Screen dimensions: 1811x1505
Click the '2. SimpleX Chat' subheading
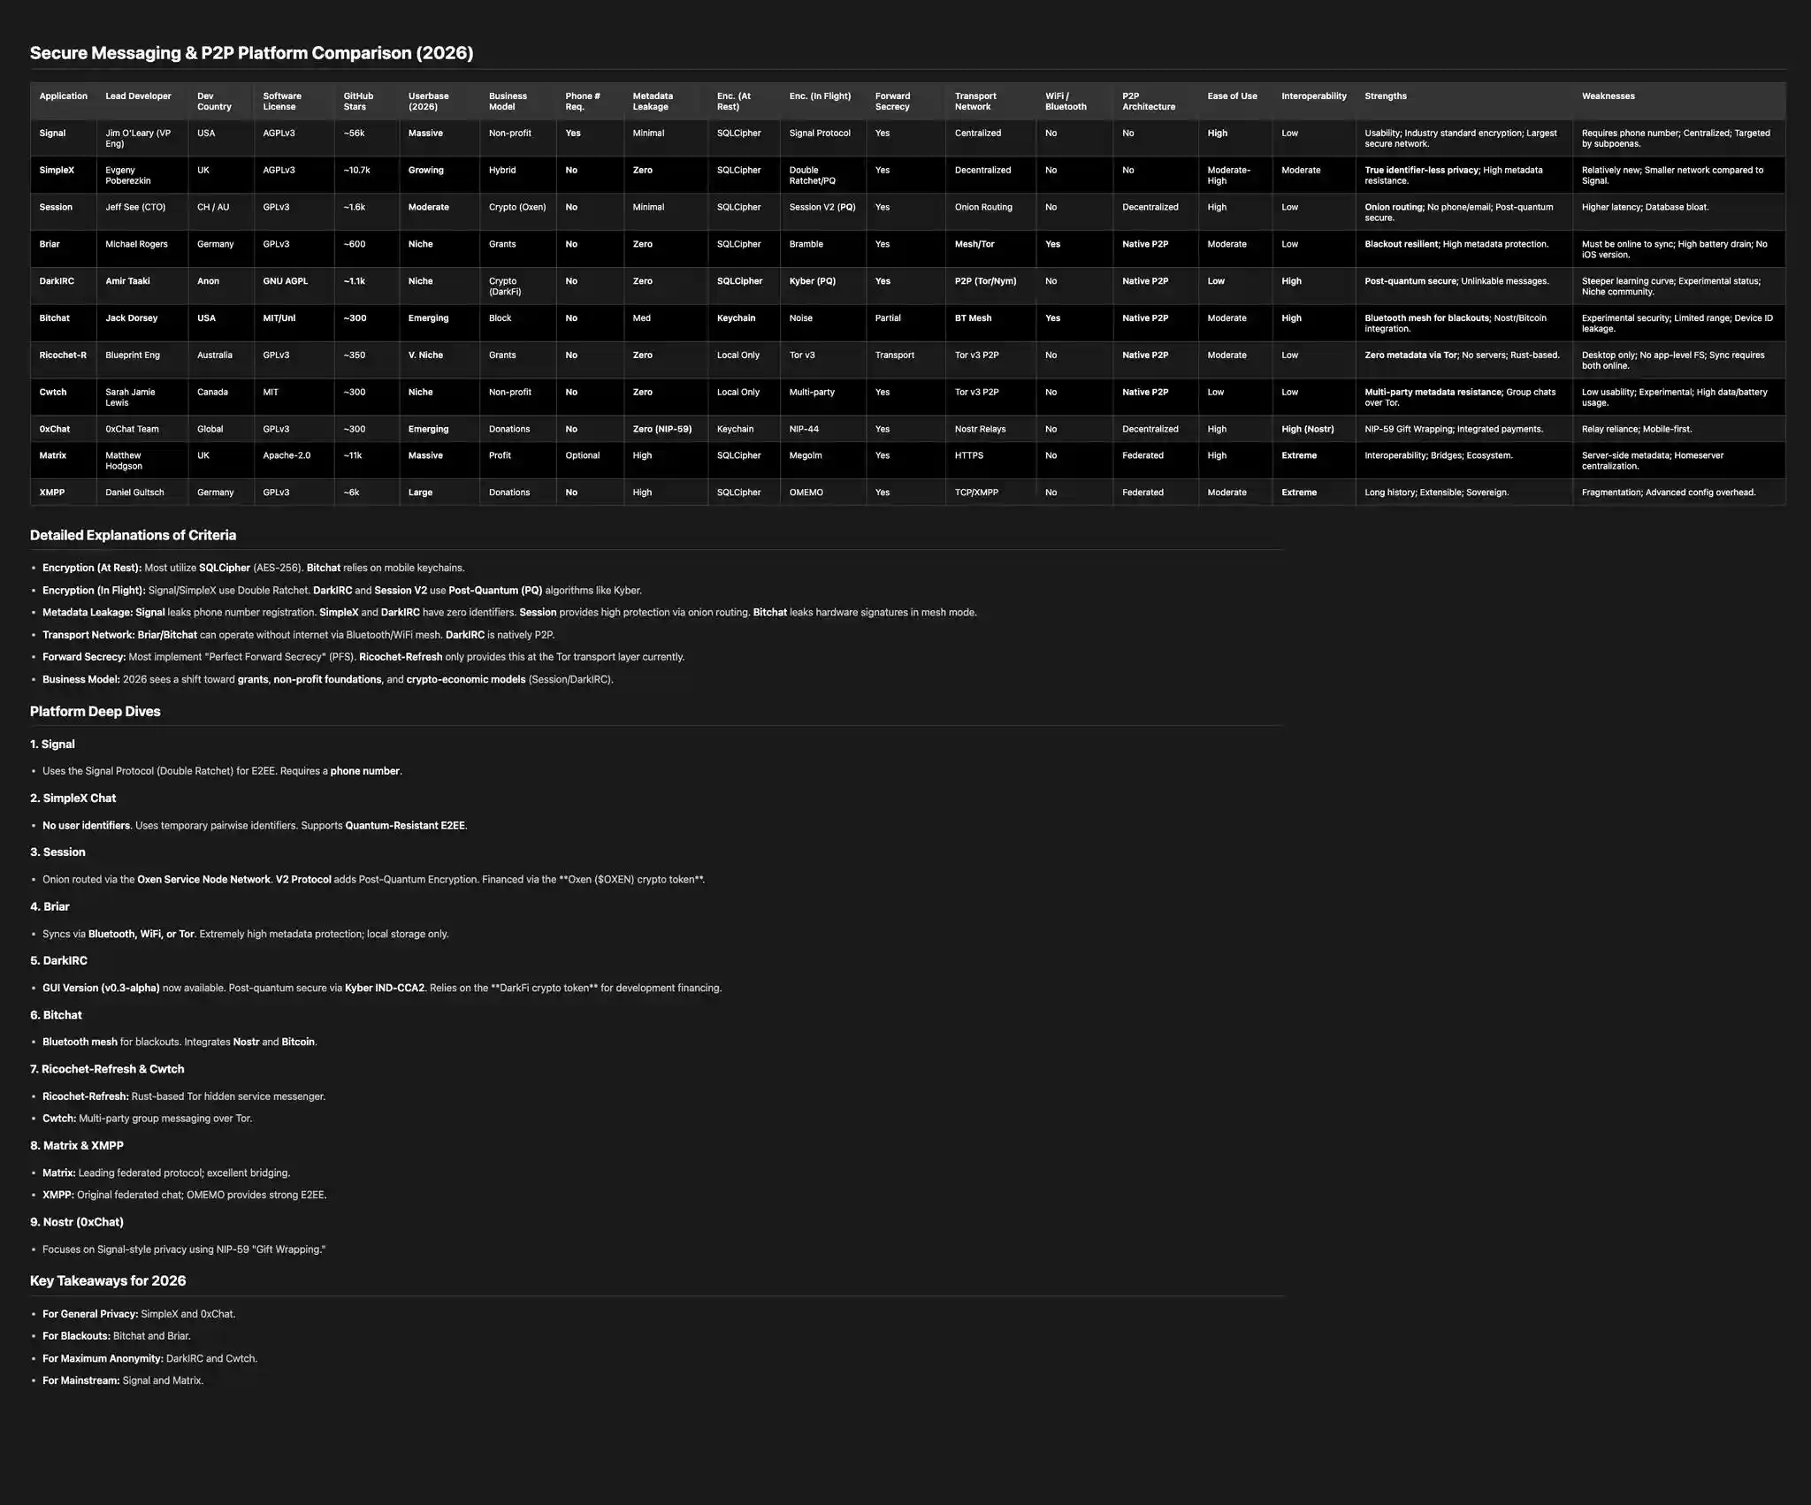[73, 798]
